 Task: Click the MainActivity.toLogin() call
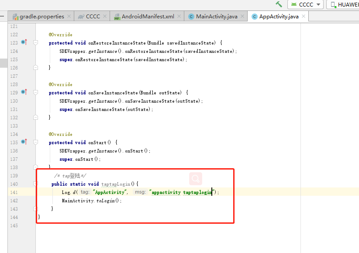click(91, 201)
